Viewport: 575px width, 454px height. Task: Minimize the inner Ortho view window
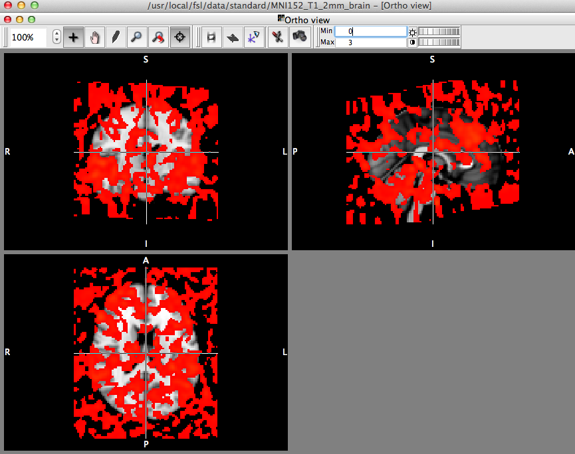click(20, 19)
